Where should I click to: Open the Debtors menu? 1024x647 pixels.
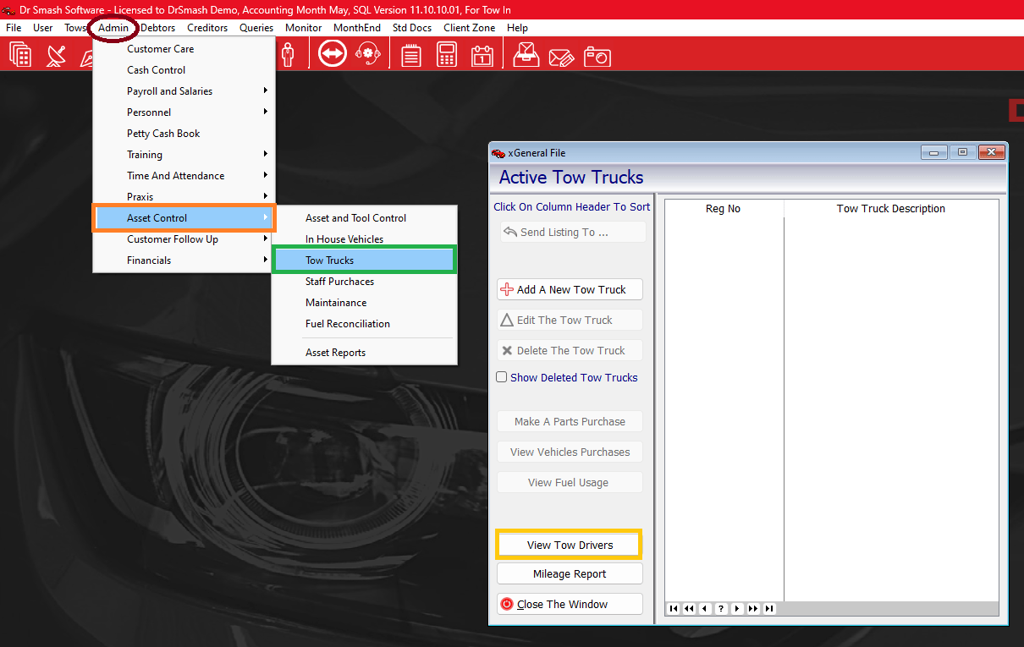[x=157, y=27]
